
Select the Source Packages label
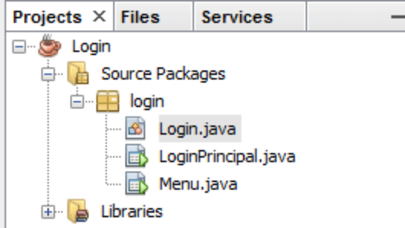pos(163,74)
